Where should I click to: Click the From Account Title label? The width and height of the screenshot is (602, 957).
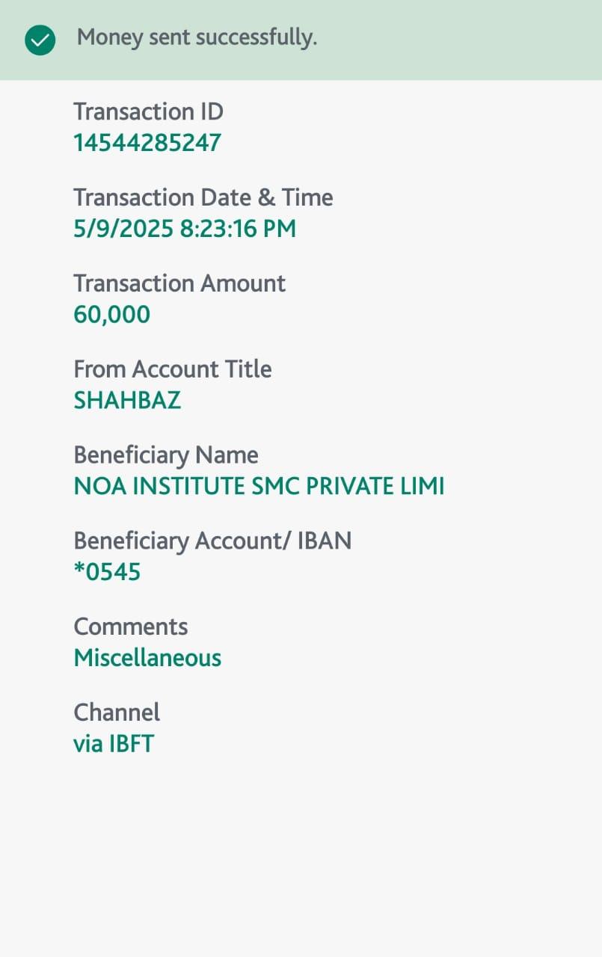(x=172, y=369)
